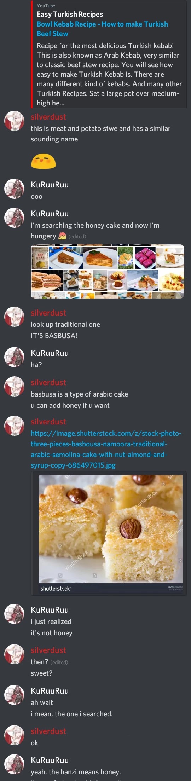This screenshot has height=781, width=191.
Task: Open the Bowl Kebab Recipe YouTube link
Action: point(102,29)
